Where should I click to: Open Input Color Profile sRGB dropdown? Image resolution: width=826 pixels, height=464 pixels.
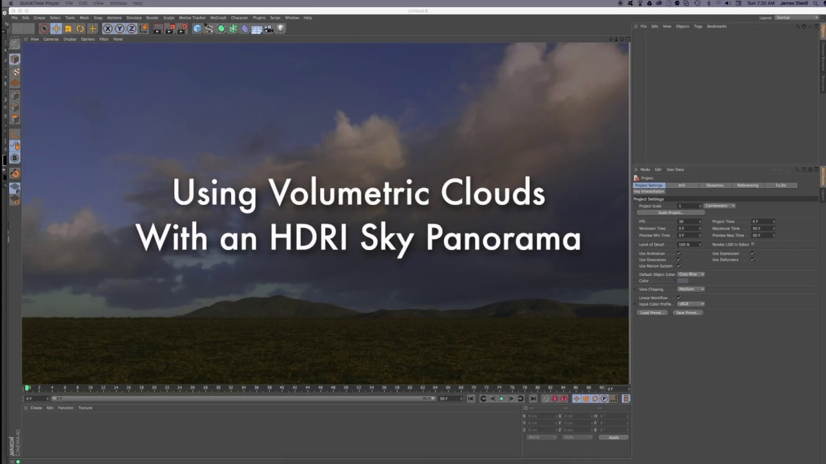point(691,304)
